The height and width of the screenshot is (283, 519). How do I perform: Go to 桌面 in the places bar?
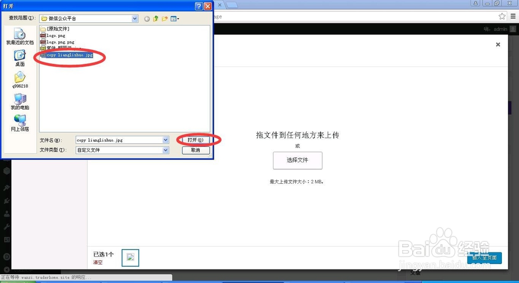coord(20,58)
